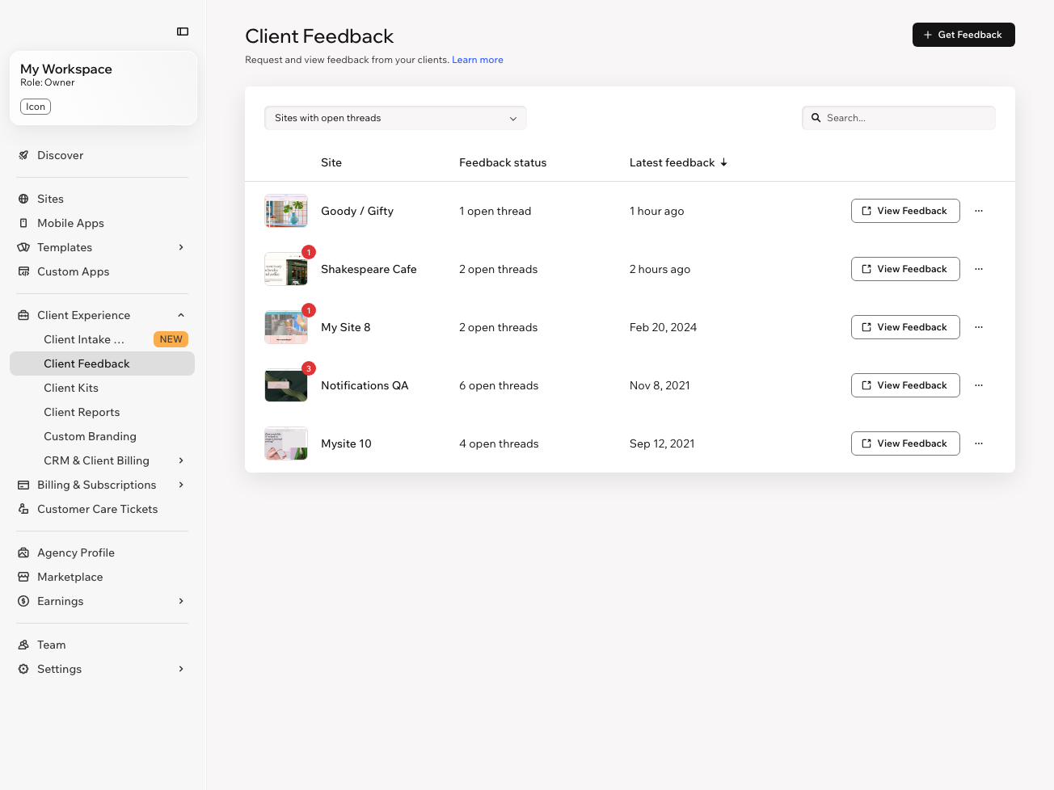Viewport: 1054px width, 790px height.
Task: Open the Sites with open threads dropdown
Action: [395, 118]
